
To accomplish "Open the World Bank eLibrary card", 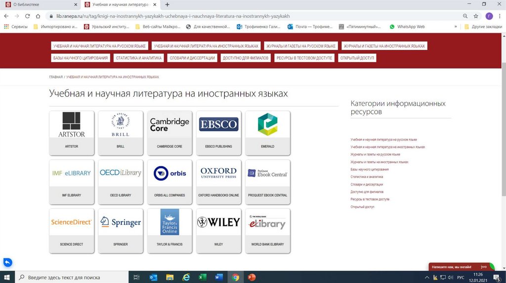I will pos(267,231).
